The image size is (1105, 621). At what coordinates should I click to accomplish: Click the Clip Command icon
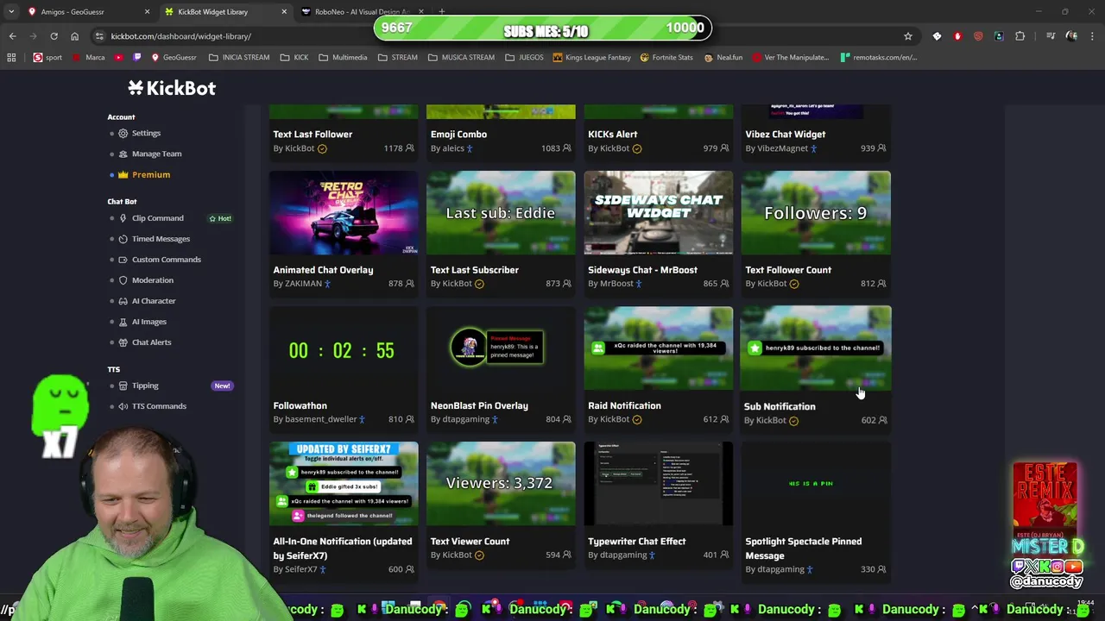pyautogui.click(x=123, y=218)
